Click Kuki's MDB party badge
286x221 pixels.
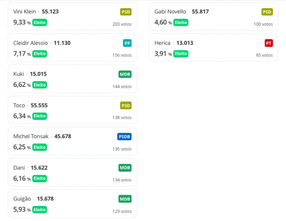[x=125, y=74]
